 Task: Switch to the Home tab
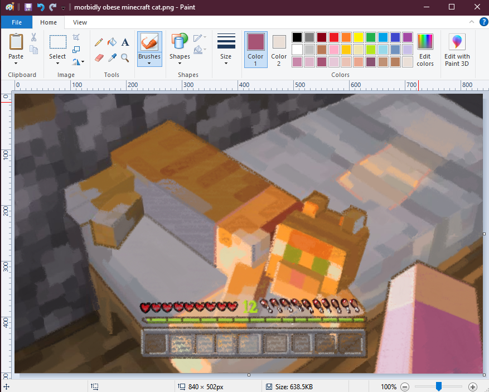(x=49, y=22)
